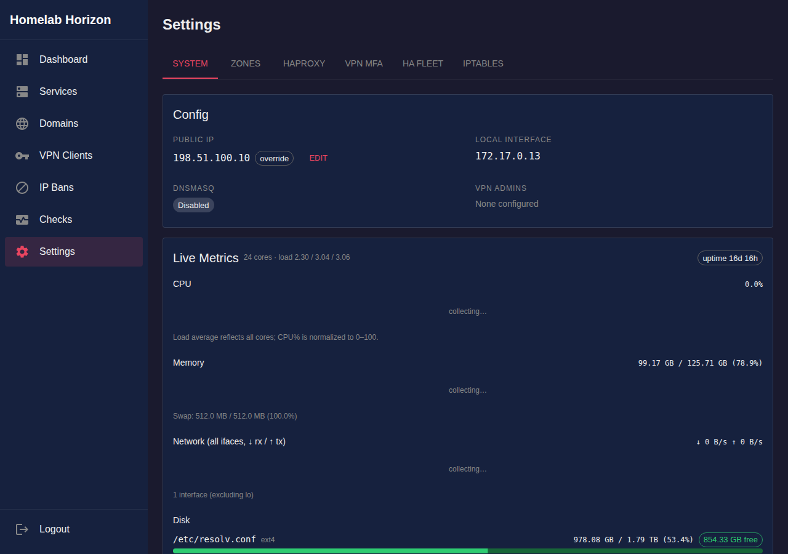
Task: Click the VPN Clients key icon
Action: click(x=22, y=156)
